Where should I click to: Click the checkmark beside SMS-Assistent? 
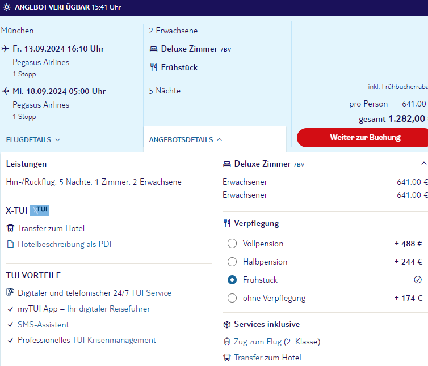(x=10, y=325)
